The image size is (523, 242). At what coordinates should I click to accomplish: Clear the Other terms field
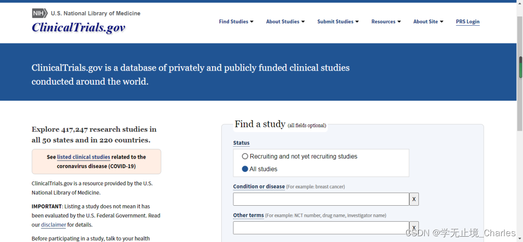[x=414, y=228]
